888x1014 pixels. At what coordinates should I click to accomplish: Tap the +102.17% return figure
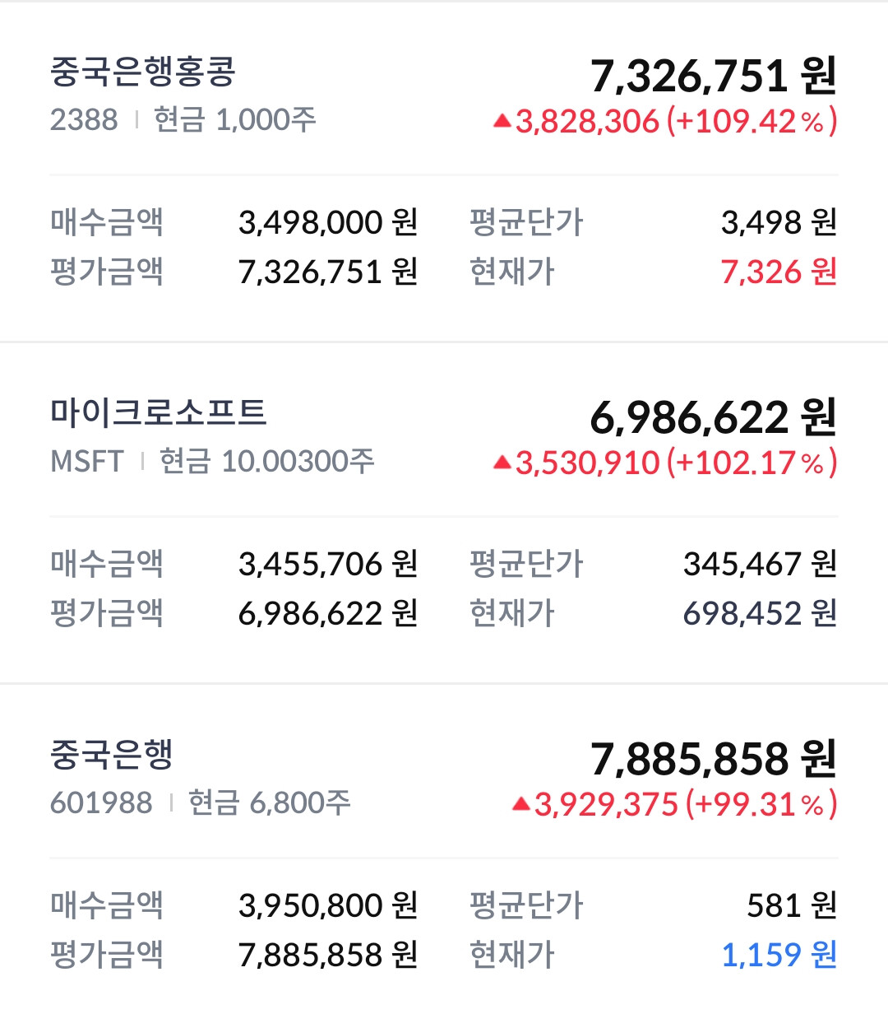(752, 463)
